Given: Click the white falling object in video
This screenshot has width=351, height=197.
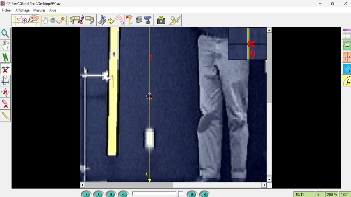Looking at the screenshot, I should coord(149,138).
